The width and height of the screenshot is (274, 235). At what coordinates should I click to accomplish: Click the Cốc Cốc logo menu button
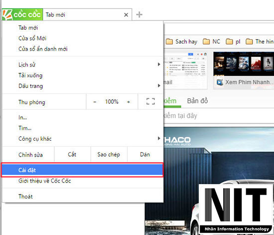(22, 14)
